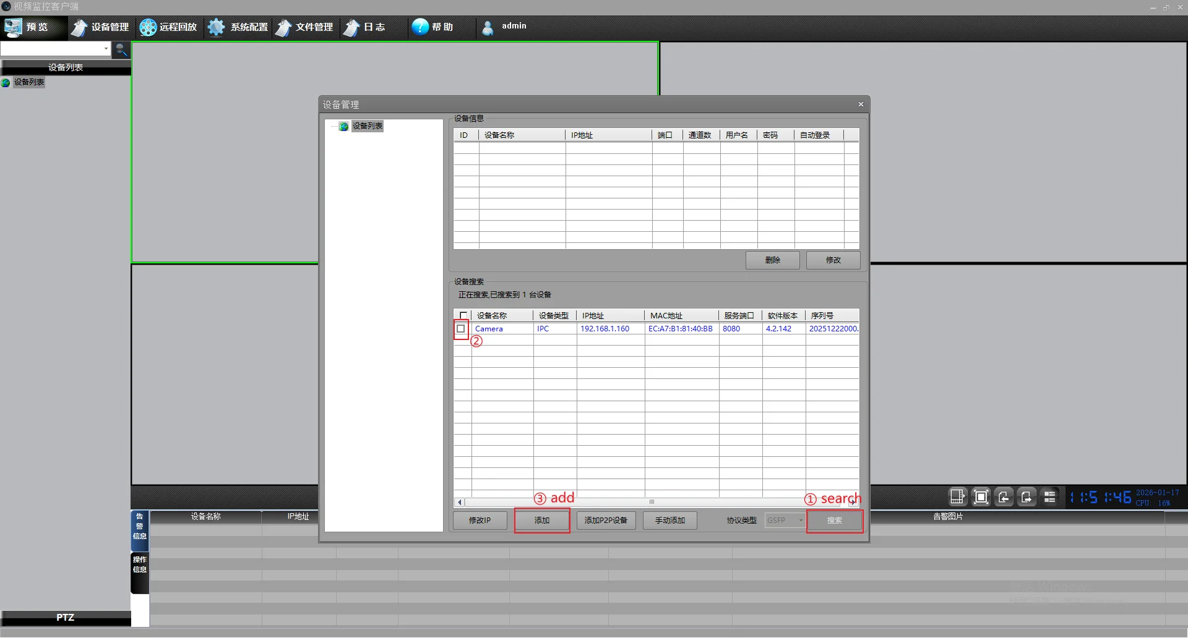Click the fullscreen icon in bottom toolbar

pyautogui.click(x=981, y=497)
